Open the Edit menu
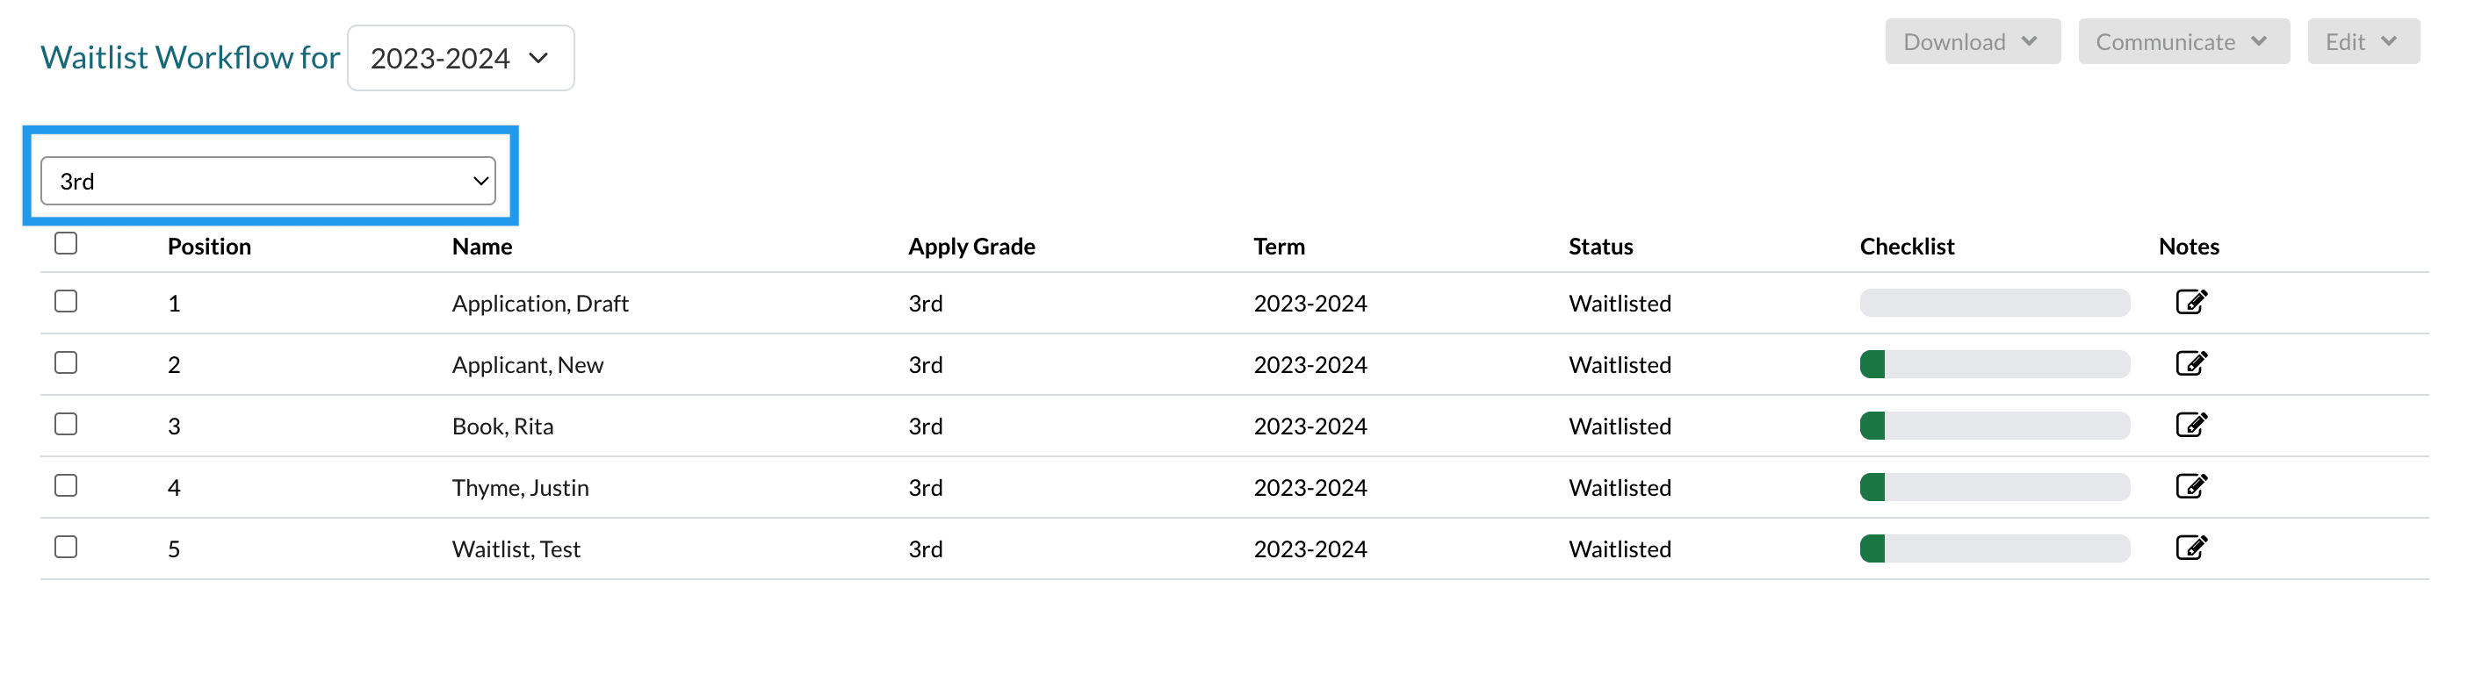2482x681 pixels. 2362,42
